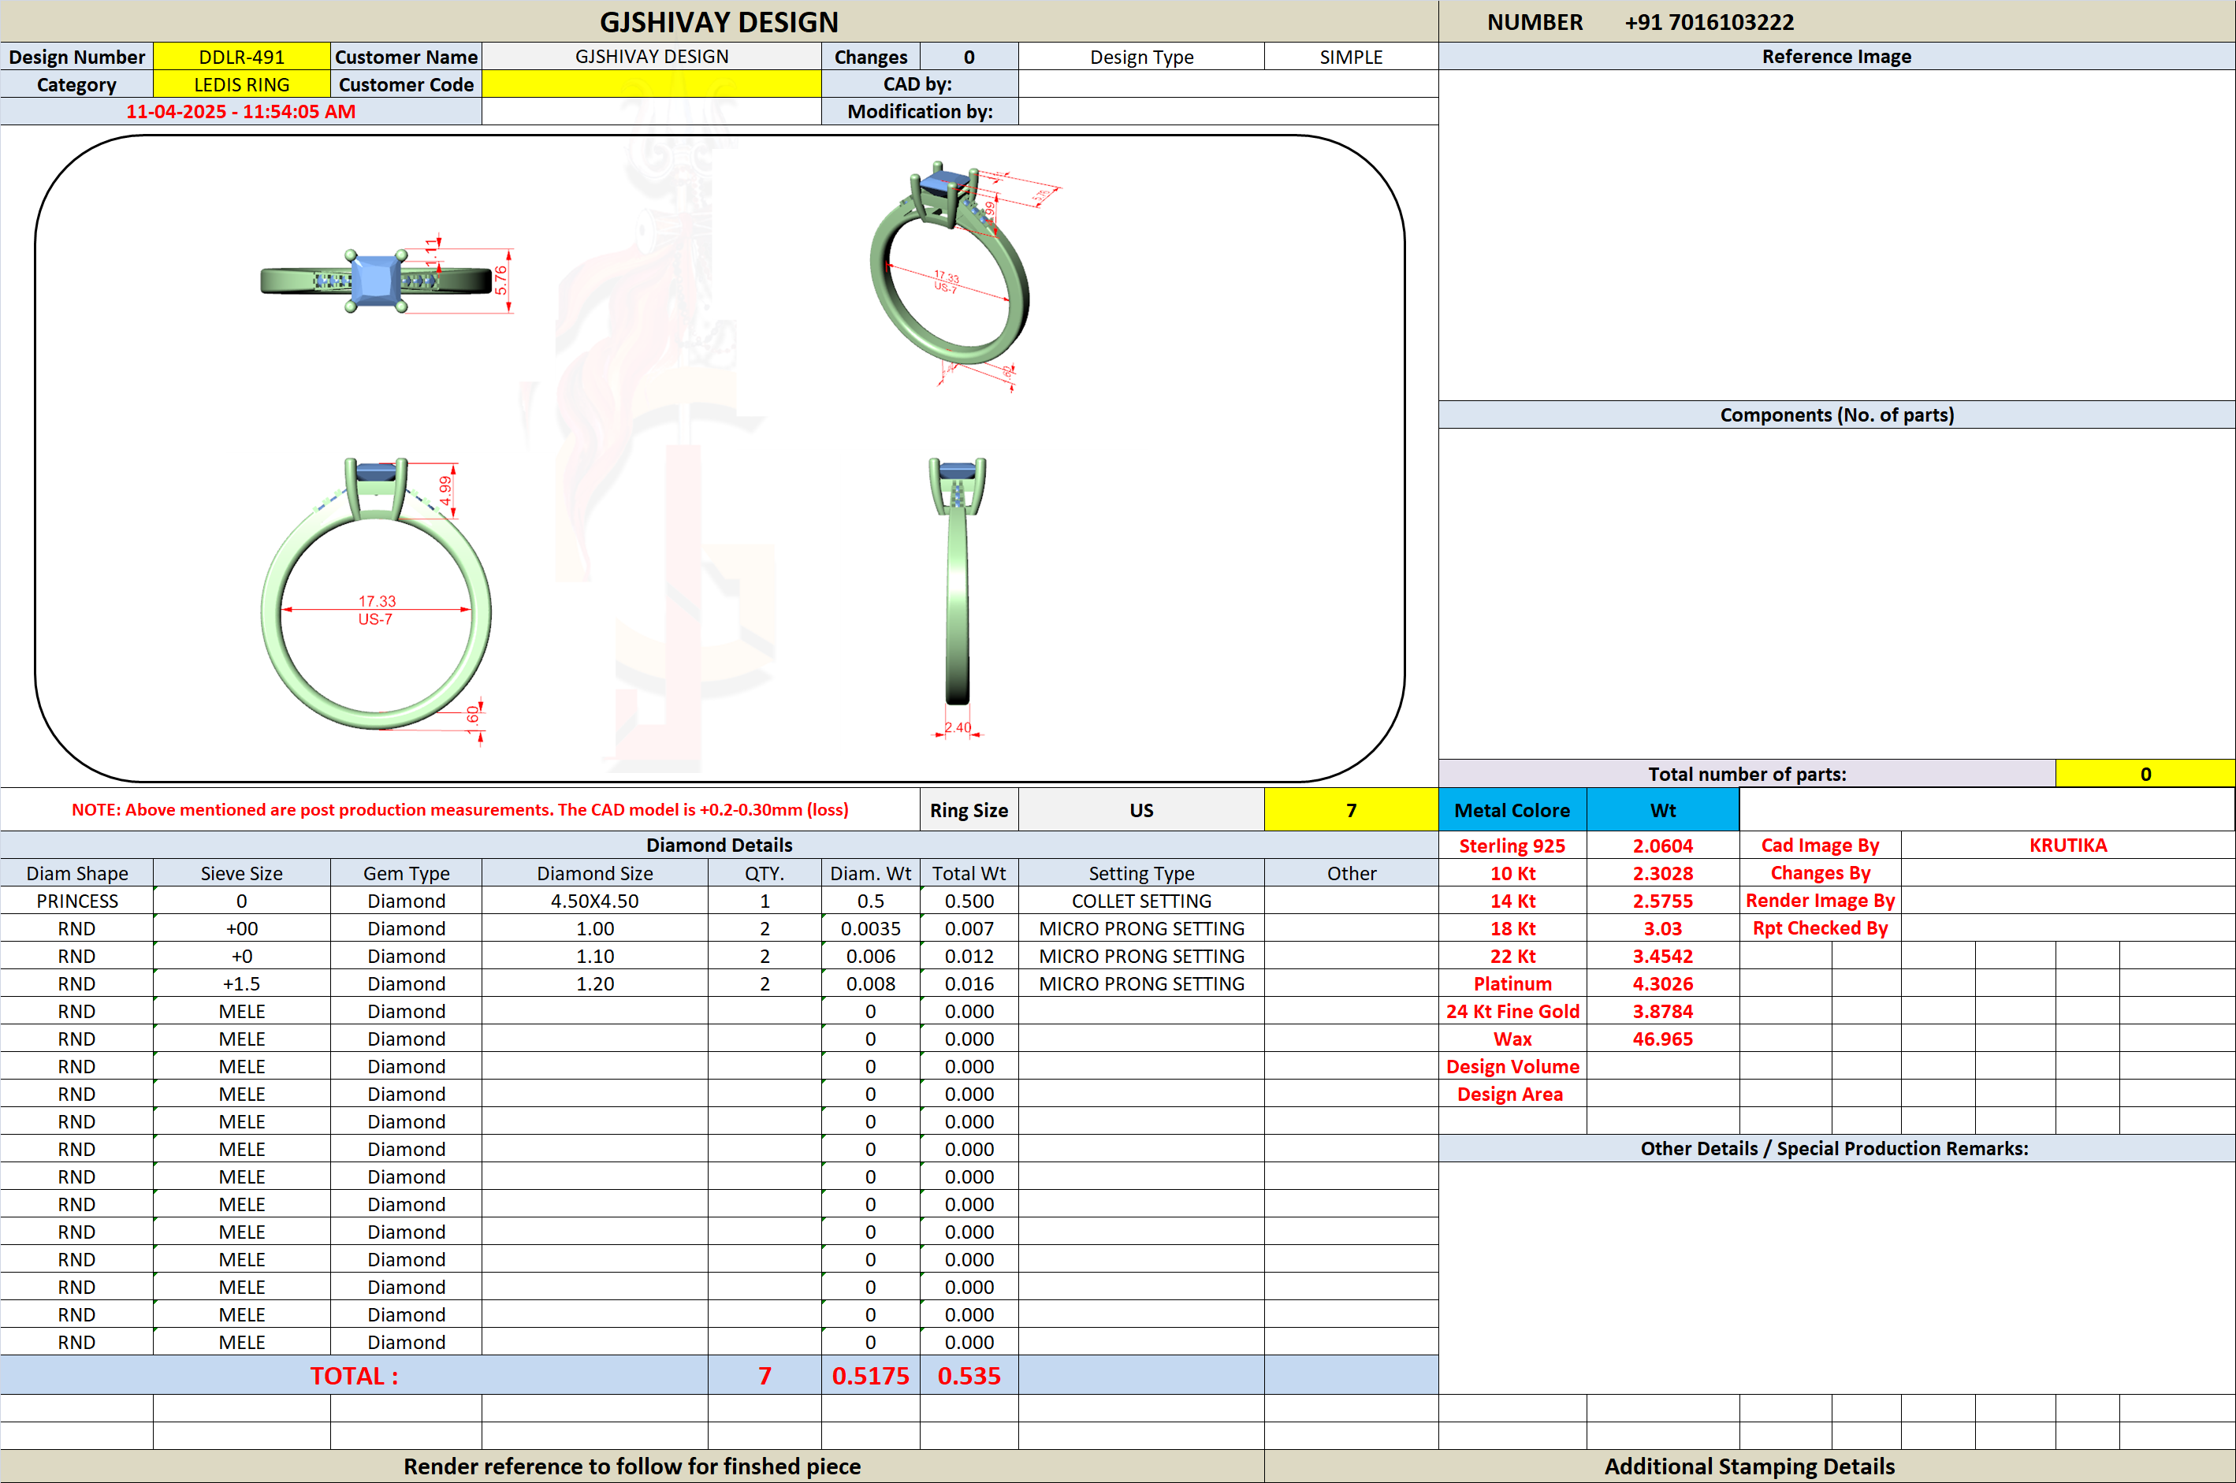Click the top-view ring render thumbnail
The height and width of the screenshot is (1483, 2236).
[386, 280]
